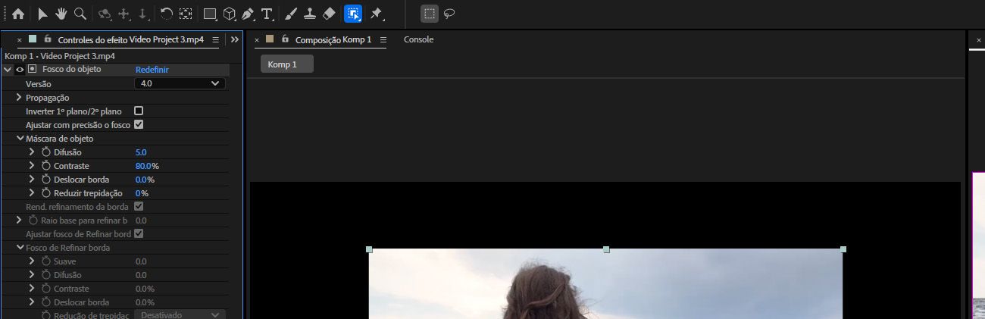Uncheck Ajustar com precisão o fosco
This screenshot has height=319, width=985.
(139, 124)
